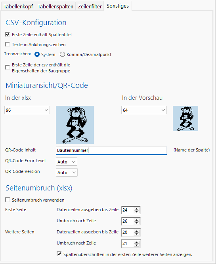Click the QR-Code Inhalt text field
216x264 pixels.
pos(111,150)
